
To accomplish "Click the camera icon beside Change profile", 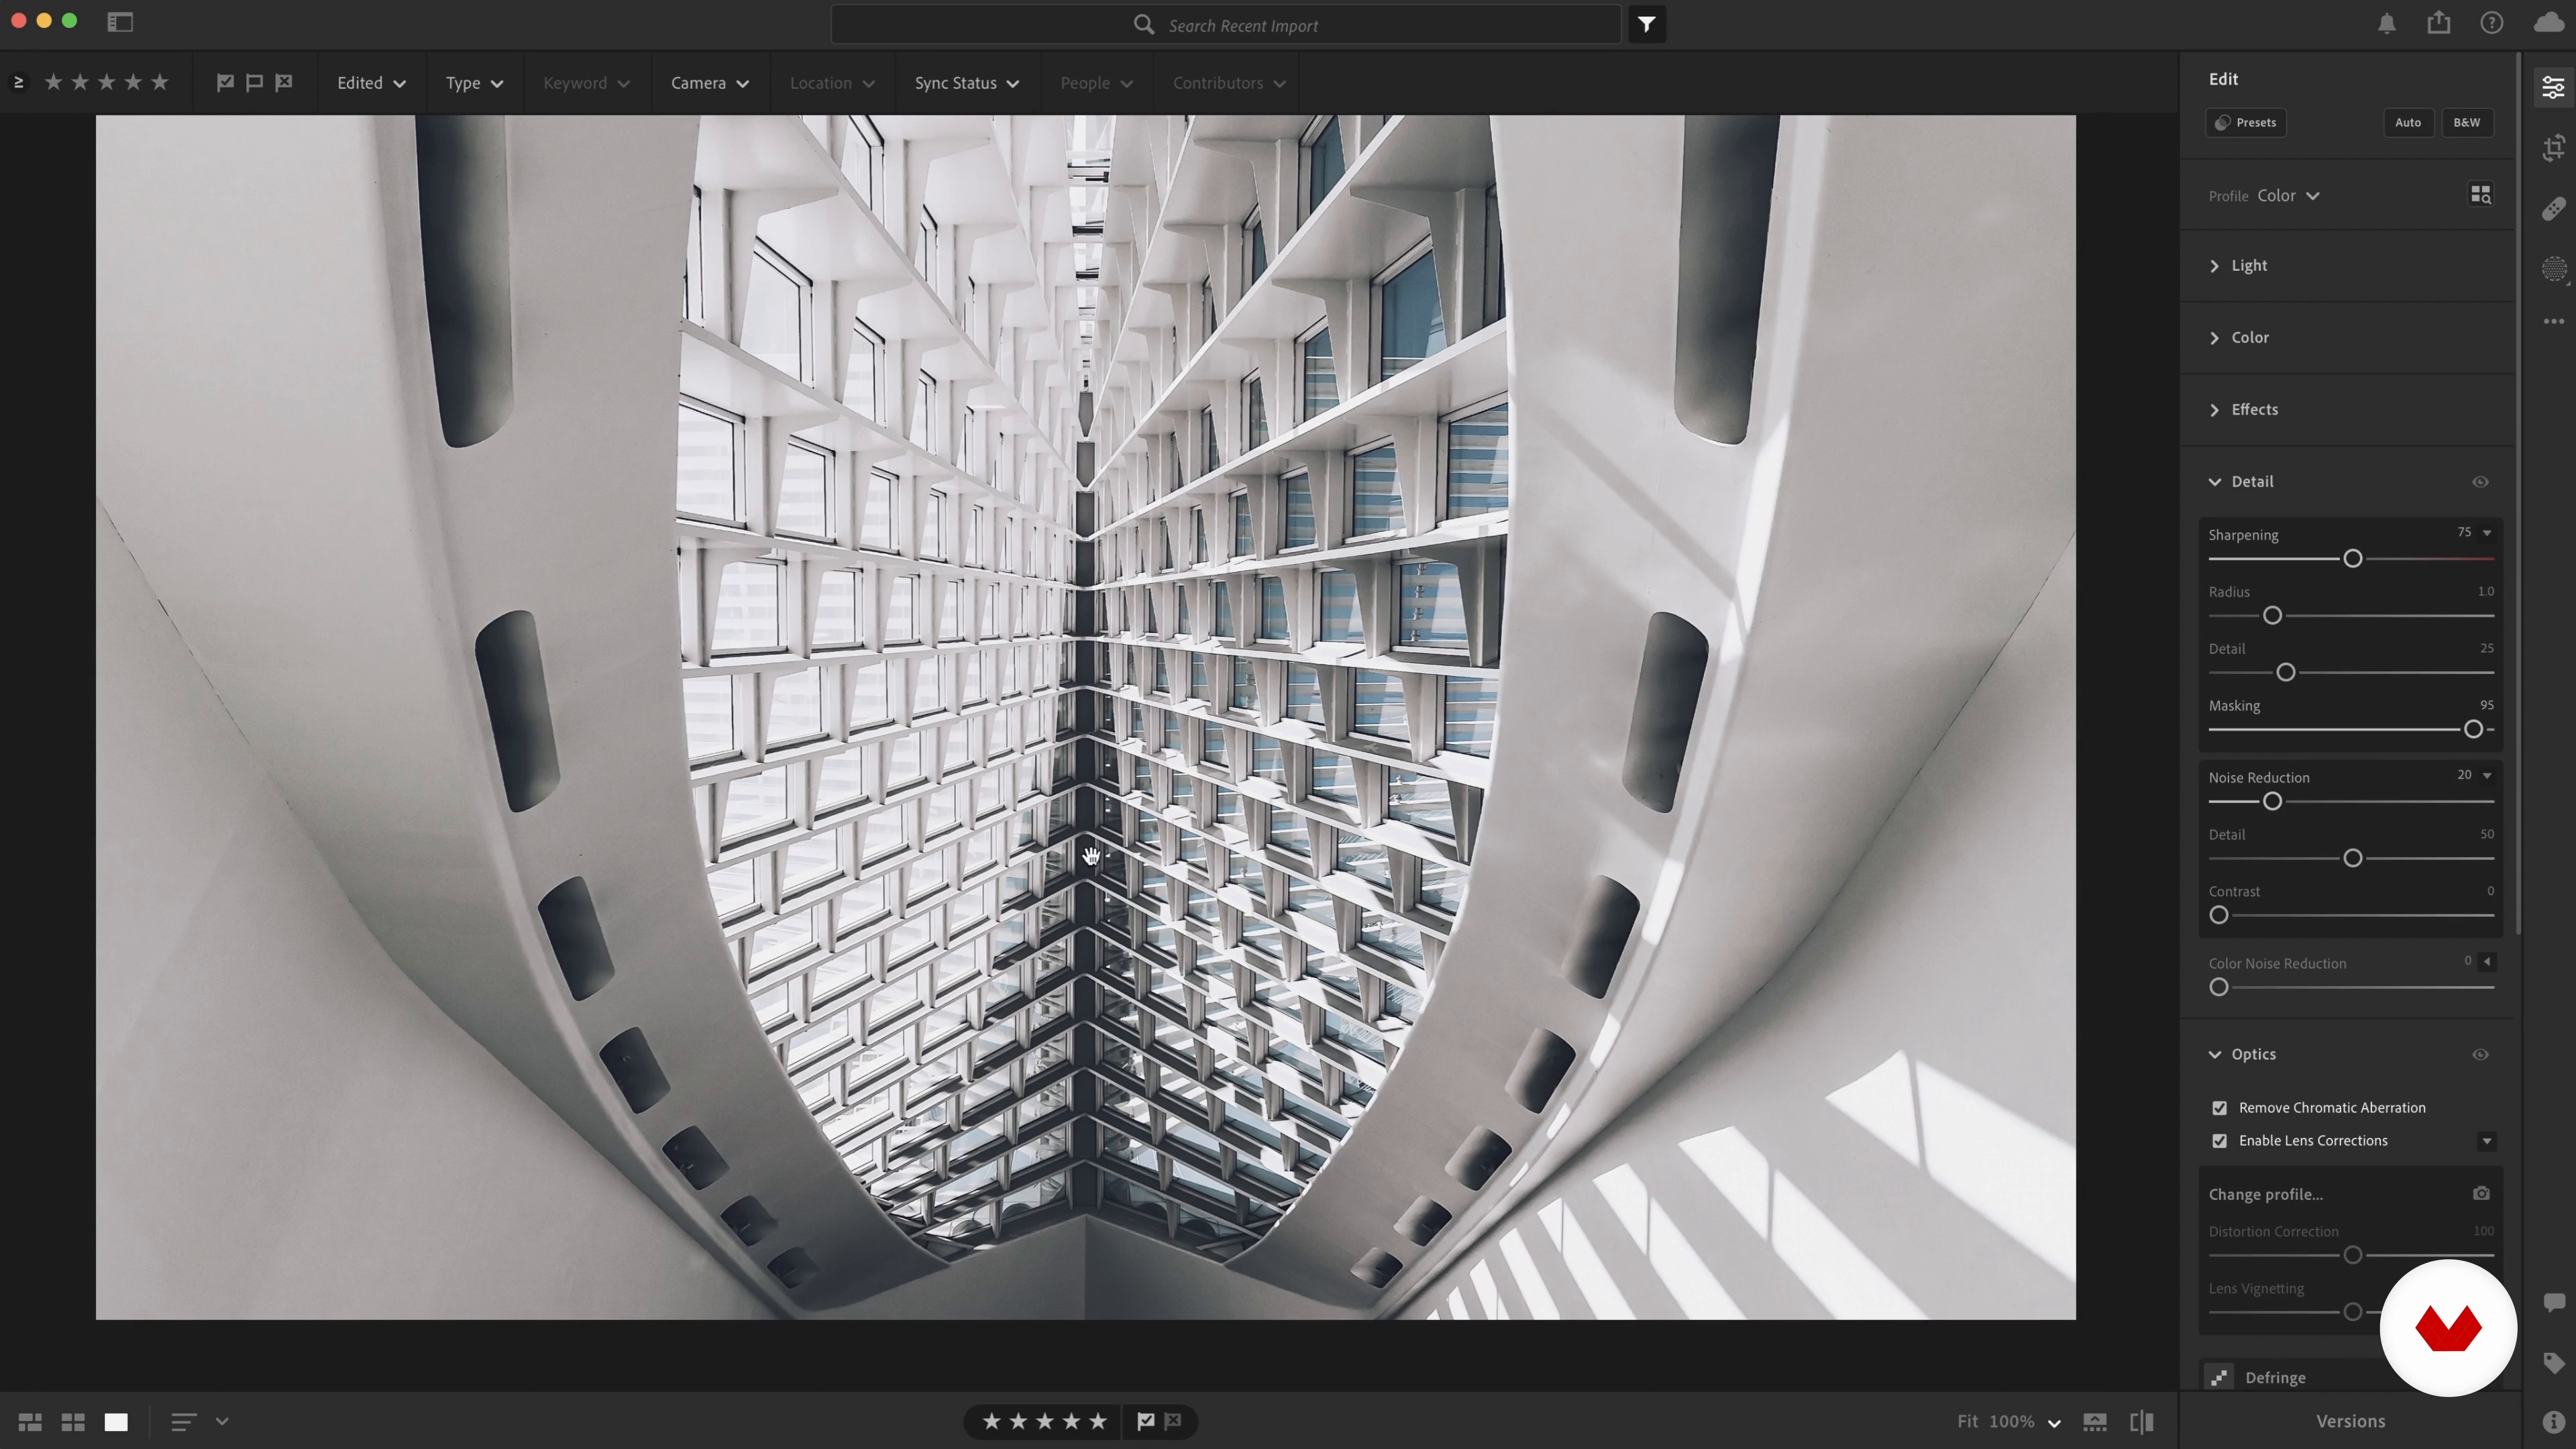I will 2481,1193.
